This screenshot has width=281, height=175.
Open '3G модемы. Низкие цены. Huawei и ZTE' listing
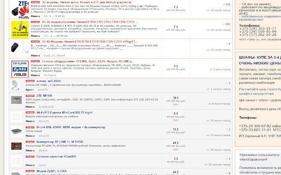[x=87, y=2]
